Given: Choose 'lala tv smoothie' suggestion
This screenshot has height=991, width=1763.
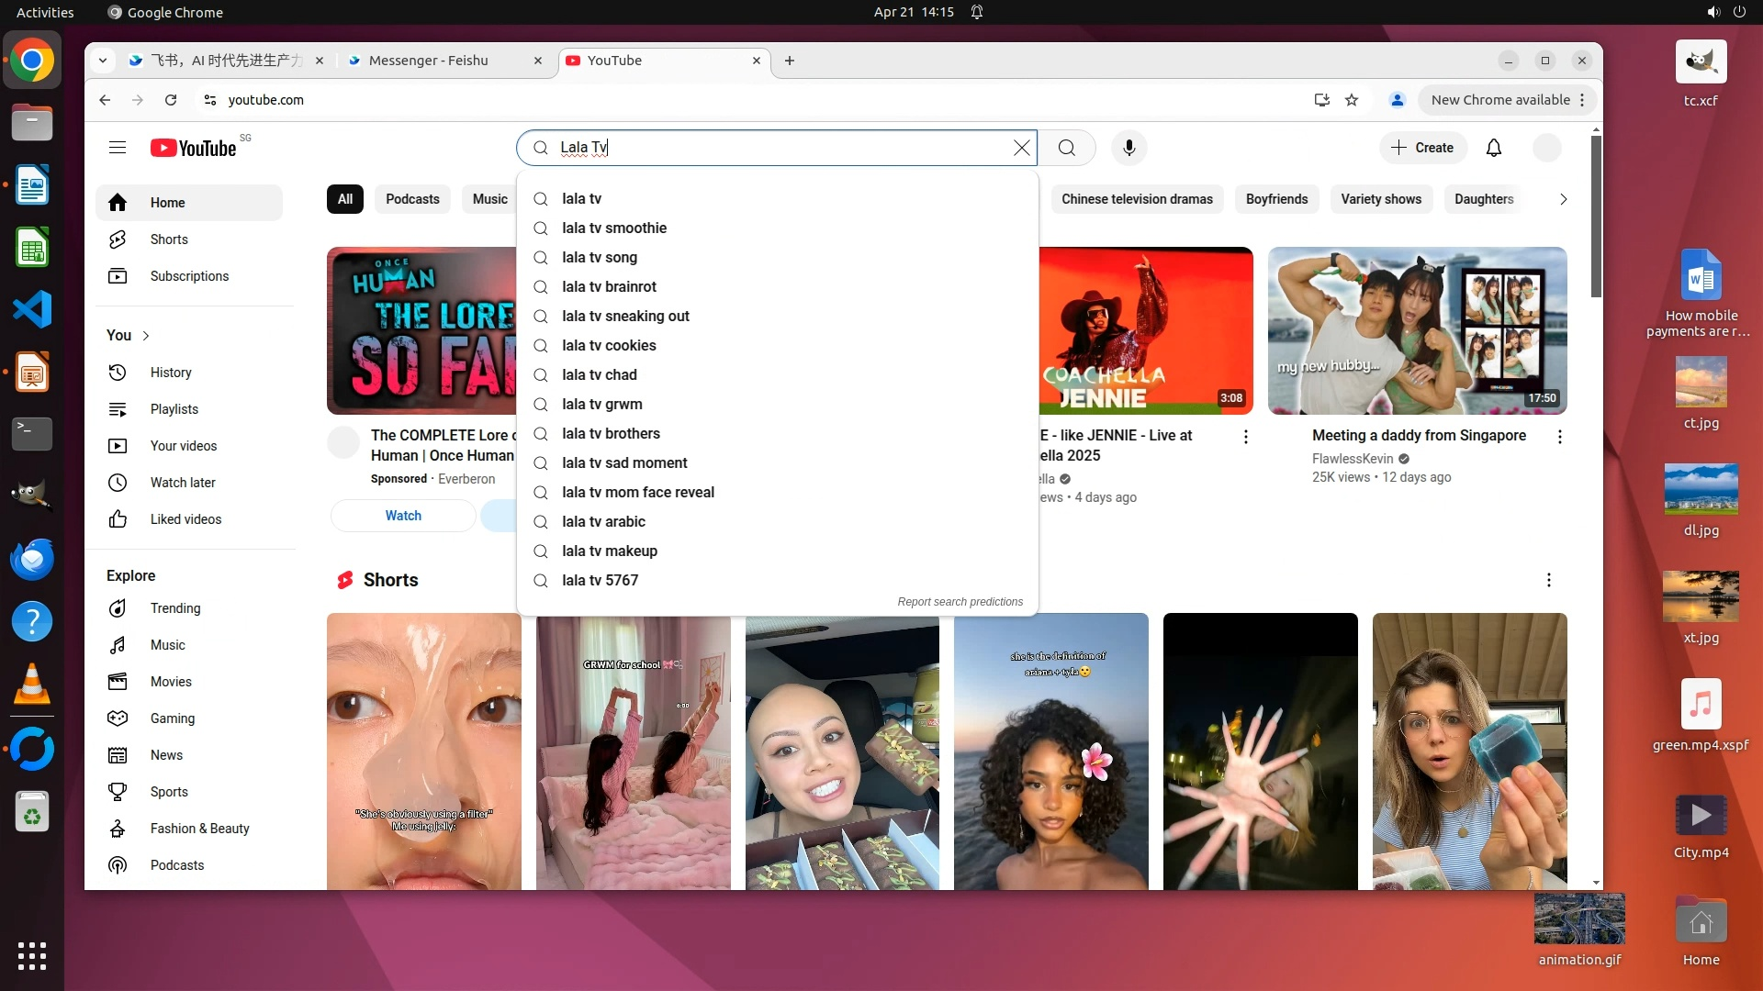Looking at the screenshot, I should pos(614,228).
